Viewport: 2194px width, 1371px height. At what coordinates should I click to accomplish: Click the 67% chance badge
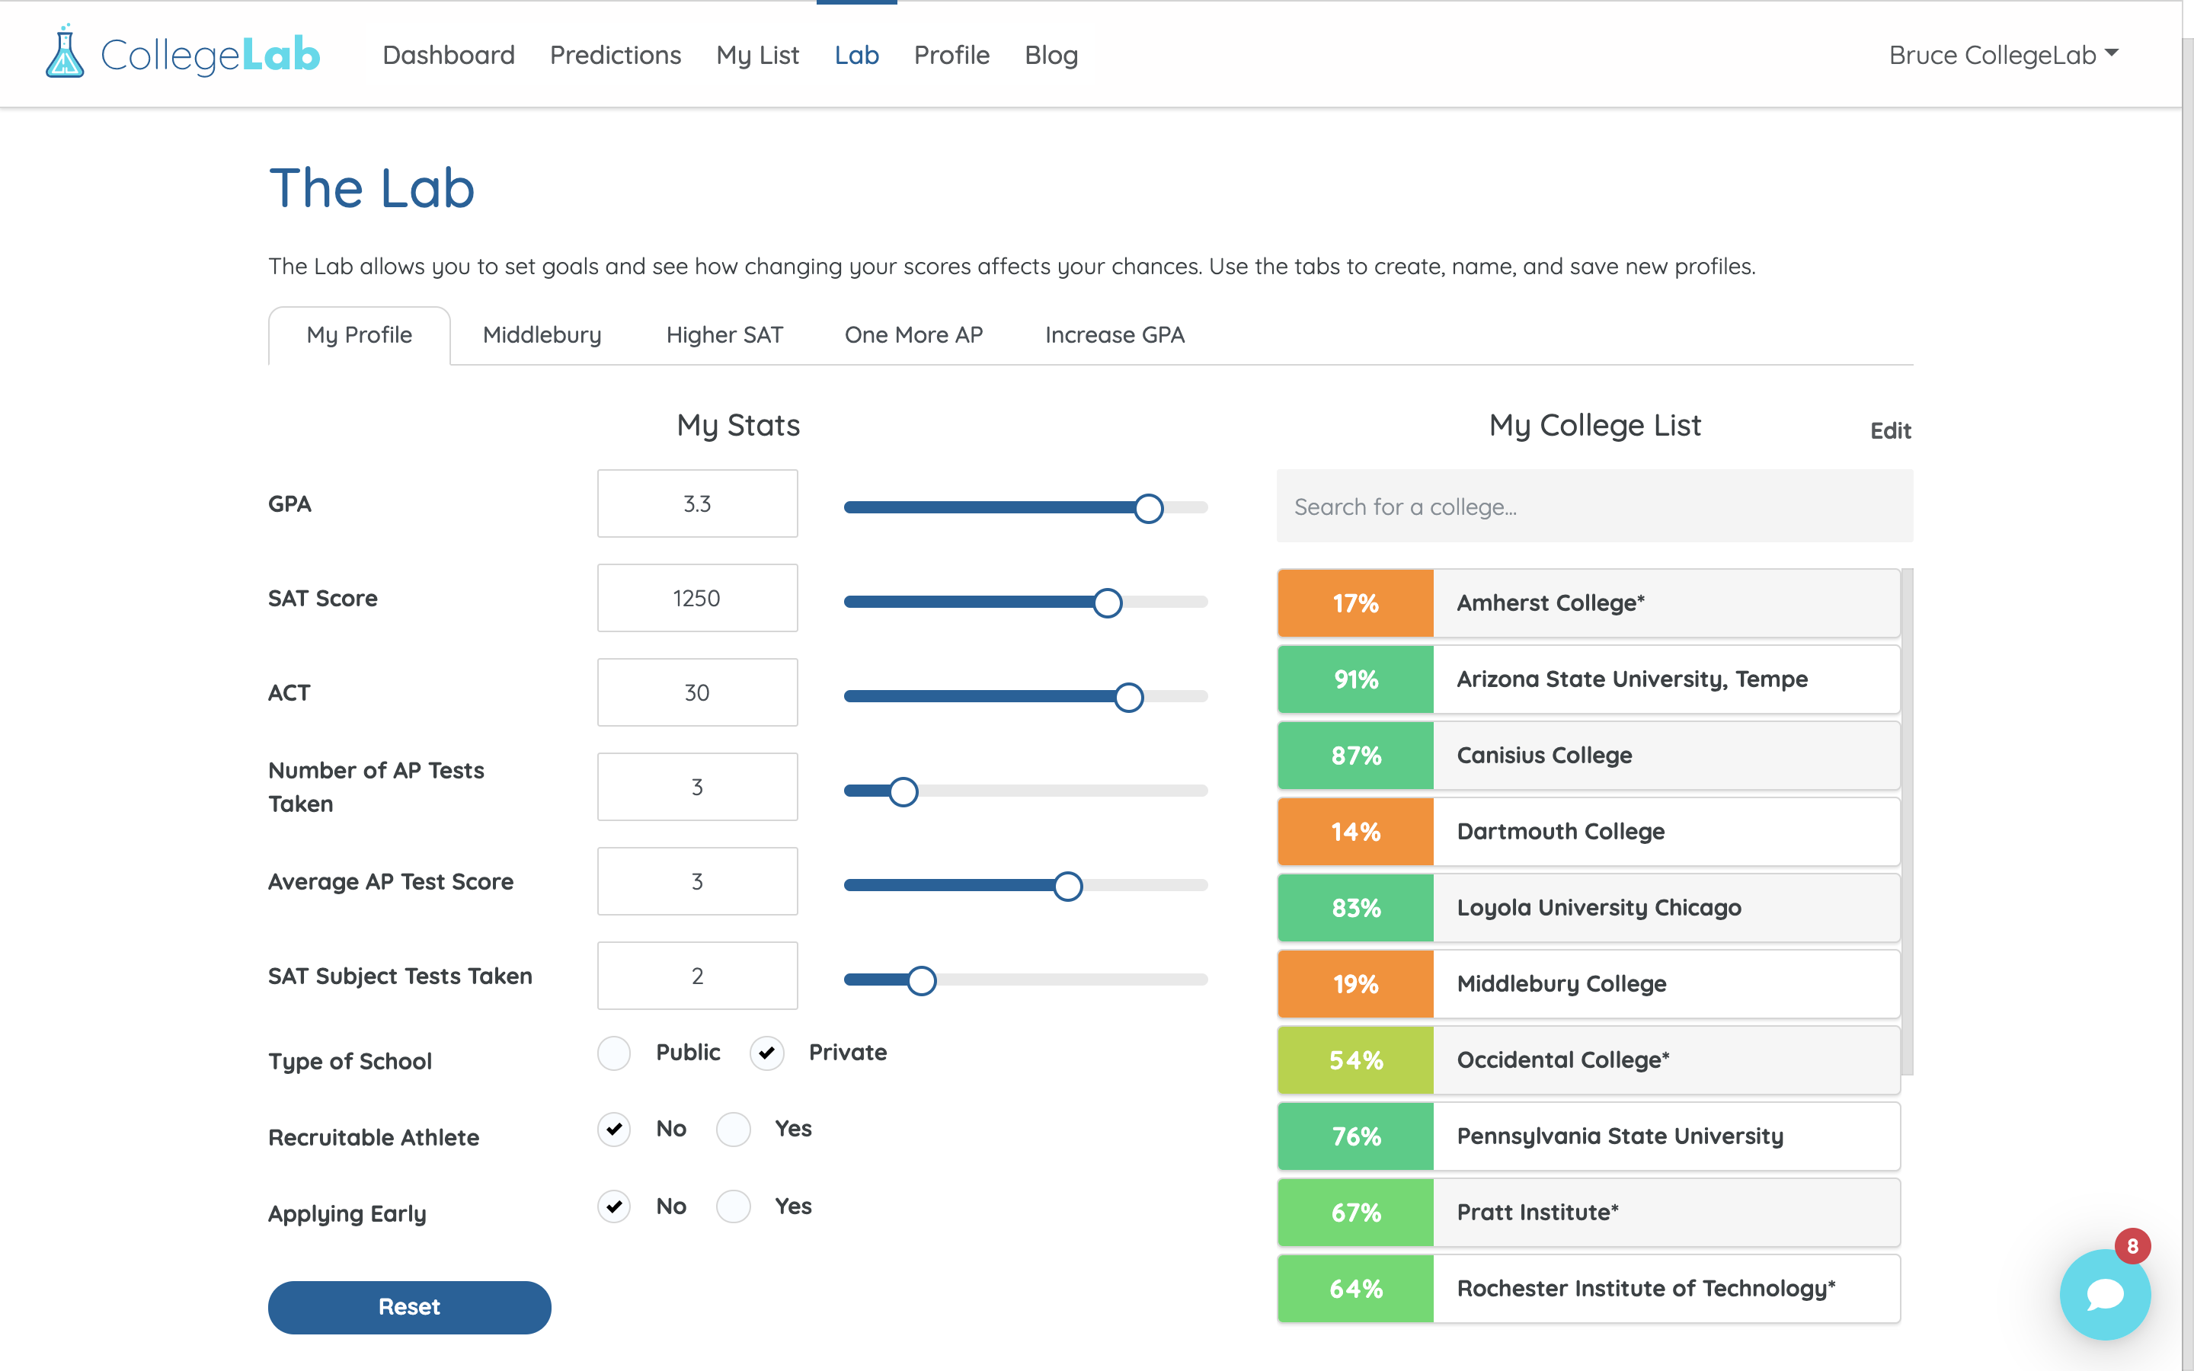pos(1355,1213)
